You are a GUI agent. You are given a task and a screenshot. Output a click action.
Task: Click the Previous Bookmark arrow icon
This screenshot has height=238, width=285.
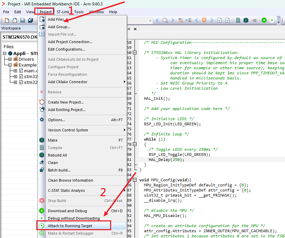coord(196,20)
